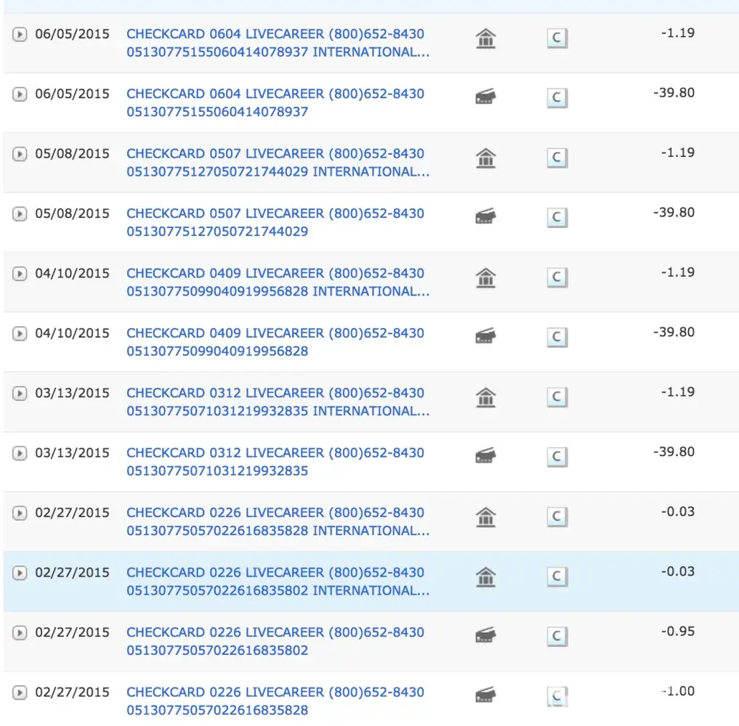Expand the 04/10/2015 -1.19 transaction row
The height and width of the screenshot is (726, 739).
[x=20, y=274]
